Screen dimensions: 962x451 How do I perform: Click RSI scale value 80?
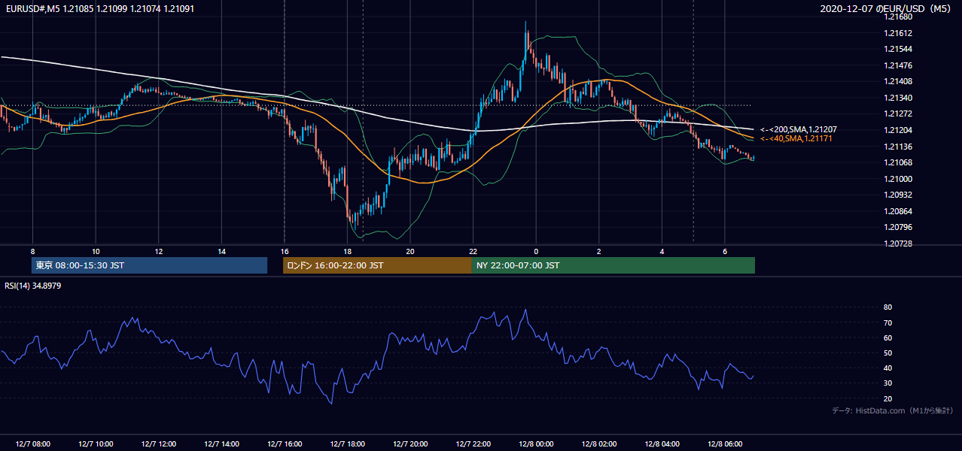[x=888, y=307]
